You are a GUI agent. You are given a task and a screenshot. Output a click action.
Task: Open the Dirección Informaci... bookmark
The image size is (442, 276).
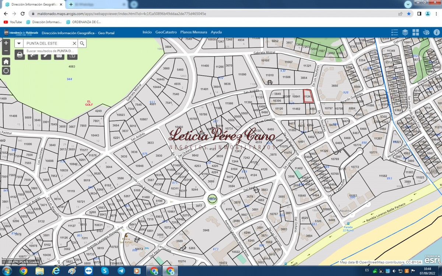(x=44, y=22)
